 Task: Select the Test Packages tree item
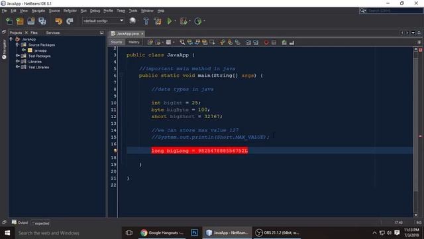point(40,56)
